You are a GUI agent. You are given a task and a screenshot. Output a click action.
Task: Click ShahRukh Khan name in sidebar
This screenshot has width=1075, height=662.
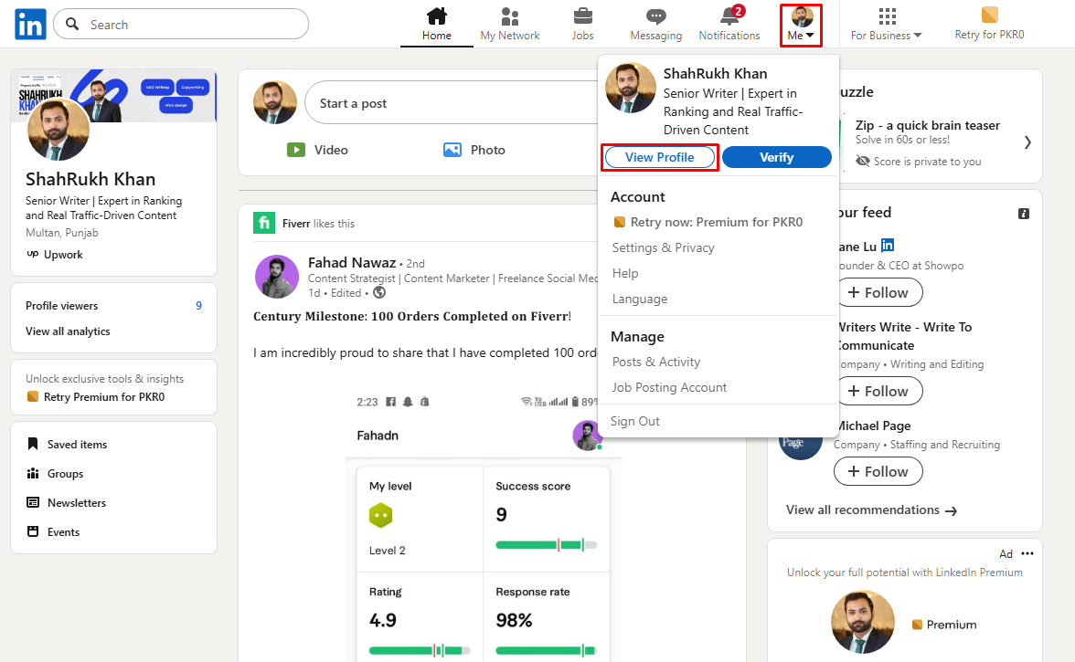[x=90, y=179]
